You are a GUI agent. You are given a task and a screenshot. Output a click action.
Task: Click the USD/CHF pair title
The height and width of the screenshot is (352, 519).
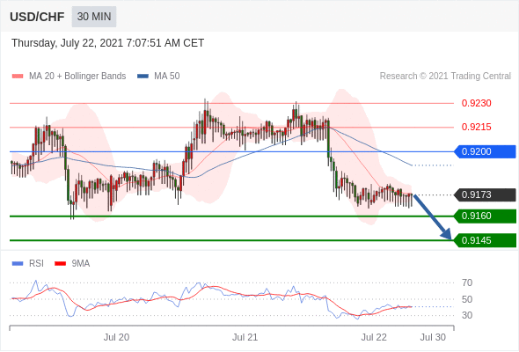pos(37,17)
